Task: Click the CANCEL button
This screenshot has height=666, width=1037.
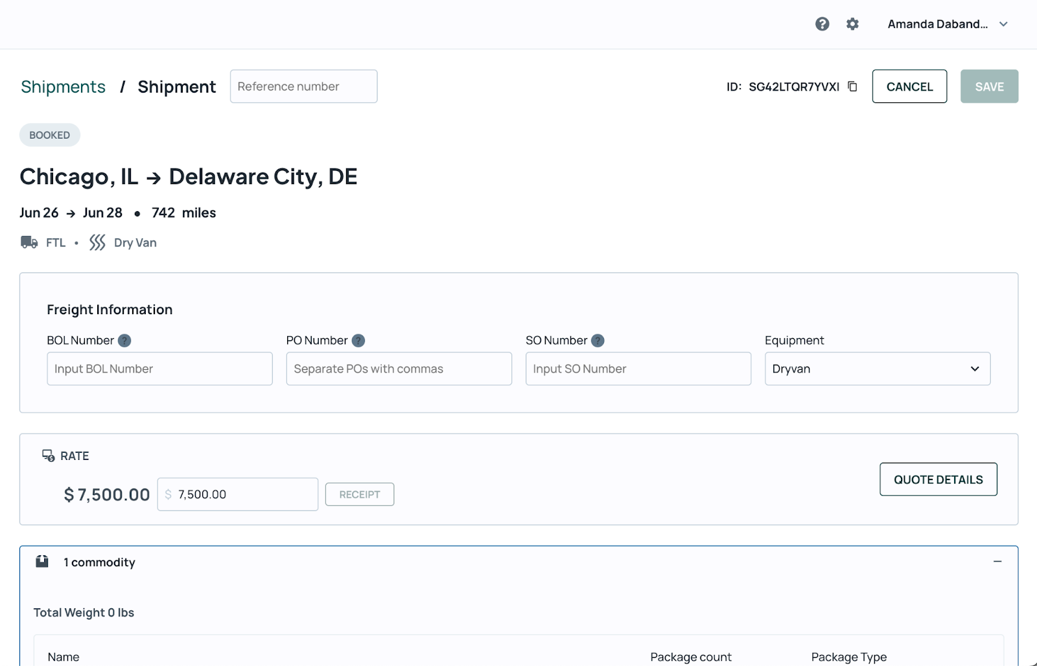Action: point(909,86)
